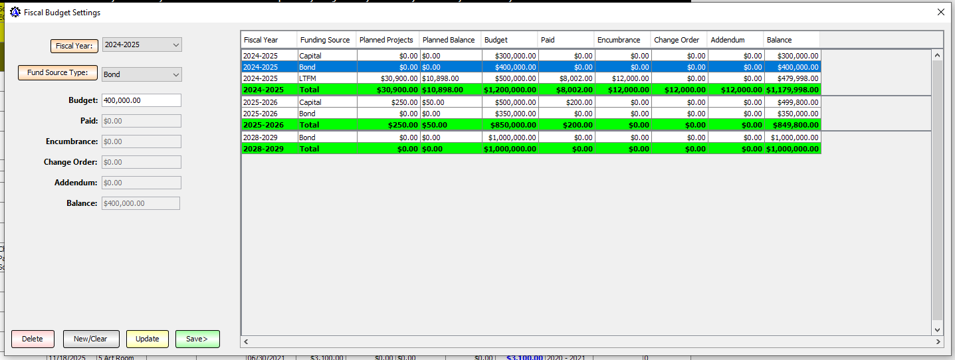
Task: Delete the selected budget entry
Action: [33, 339]
